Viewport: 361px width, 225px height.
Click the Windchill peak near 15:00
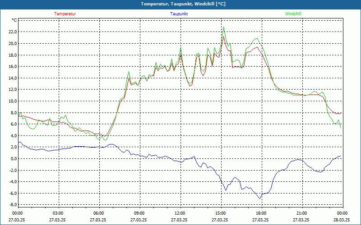coord(223,27)
